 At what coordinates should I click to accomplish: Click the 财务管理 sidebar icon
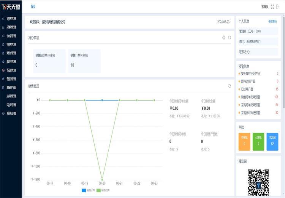tap(3, 53)
